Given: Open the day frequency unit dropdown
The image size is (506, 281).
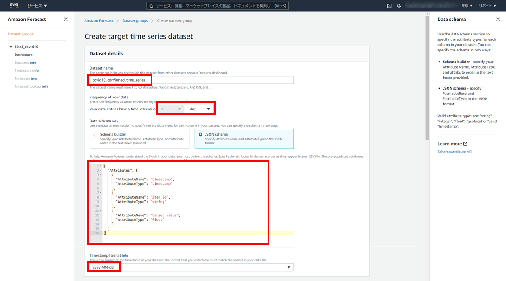Looking at the screenshot, I should pos(200,109).
